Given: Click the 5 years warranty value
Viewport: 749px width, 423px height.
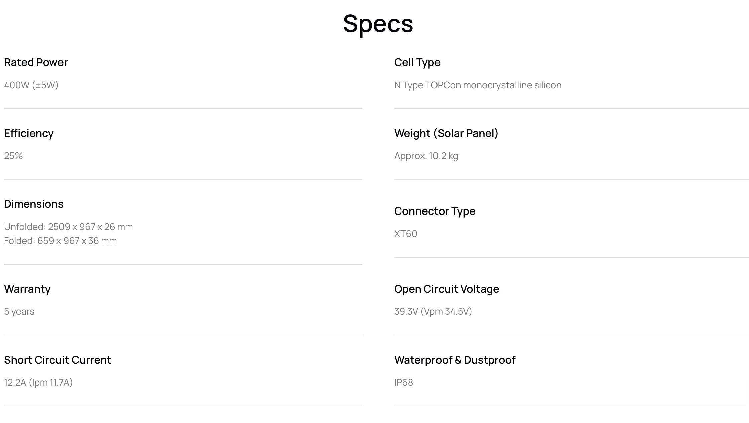Looking at the screenshot, I should click(19, 311).
